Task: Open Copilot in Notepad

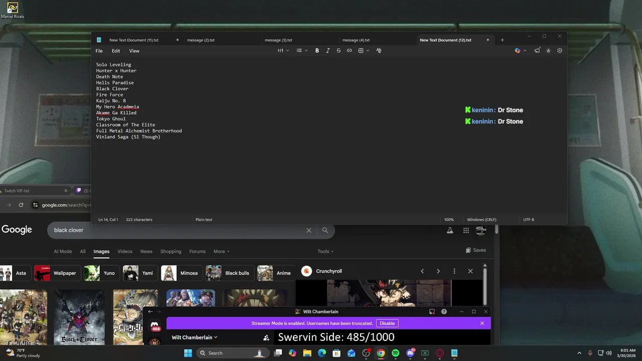Action: 518,51
